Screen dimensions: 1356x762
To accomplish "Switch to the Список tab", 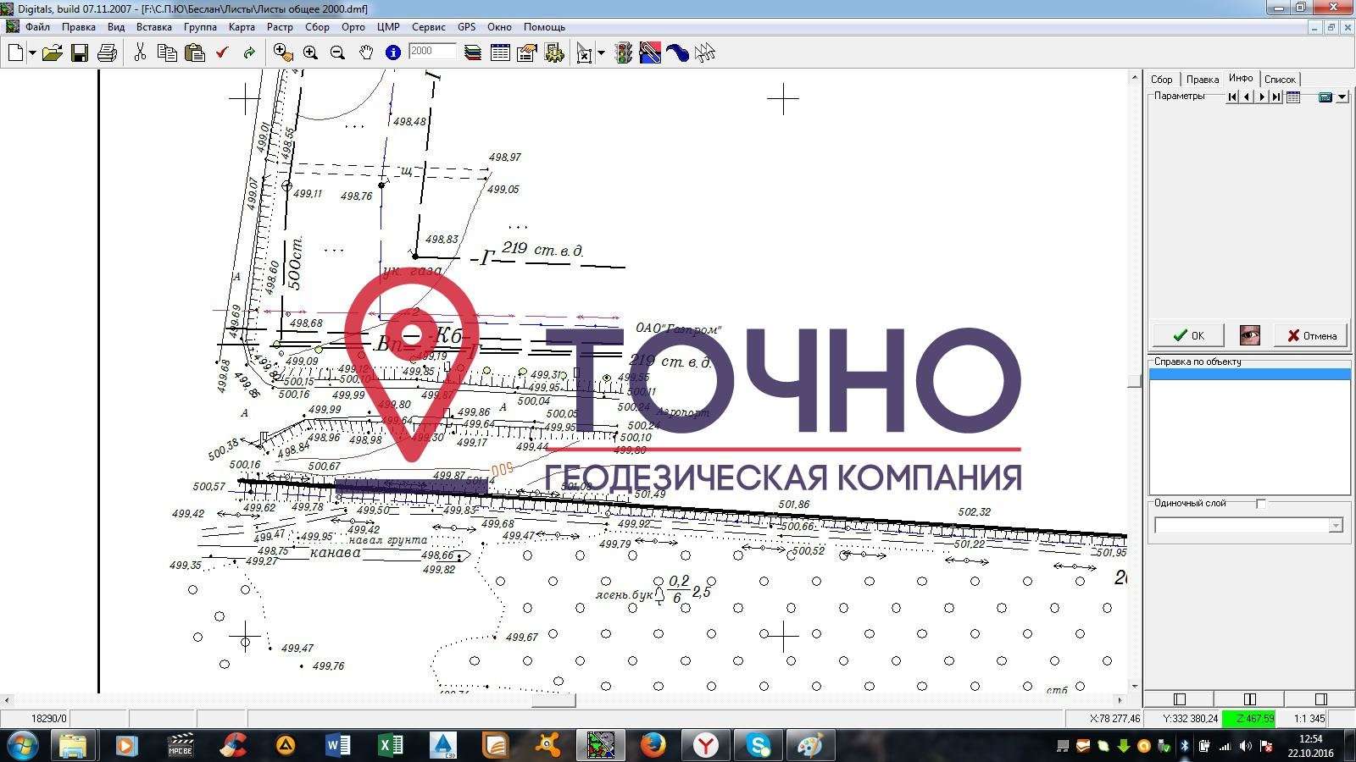I will pyautogui.click(x=1280, y=80).
